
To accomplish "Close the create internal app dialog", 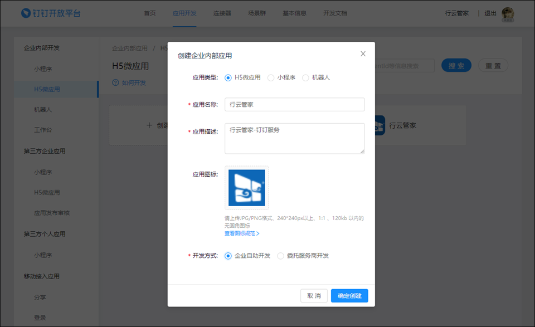I will pyautogui.click(x=363, y=54).
